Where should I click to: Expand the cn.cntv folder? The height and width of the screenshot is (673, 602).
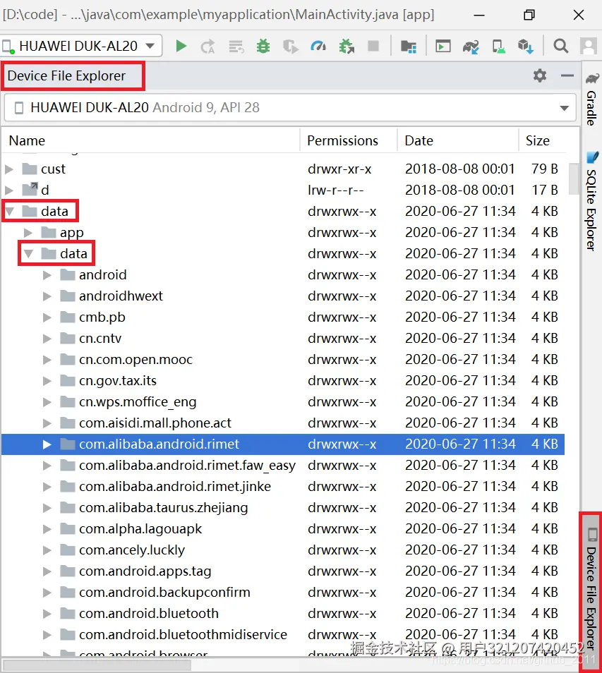[47, 339]
